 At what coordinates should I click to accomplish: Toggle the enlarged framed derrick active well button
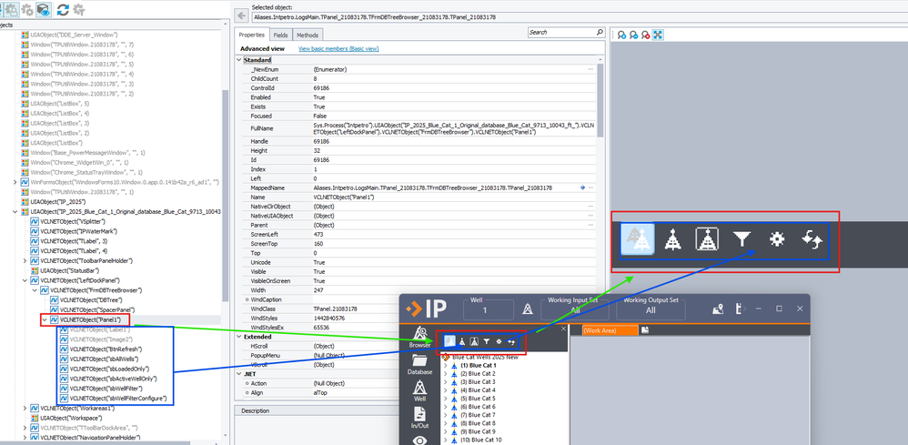point(708,240)
